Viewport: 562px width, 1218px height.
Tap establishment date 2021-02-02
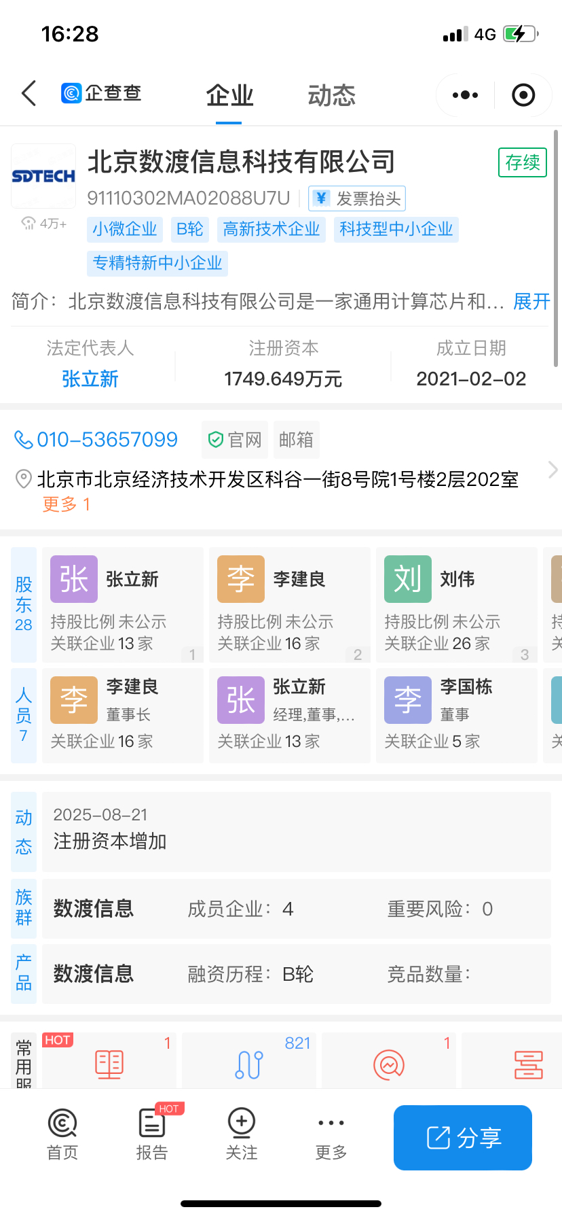pos(471,379)
